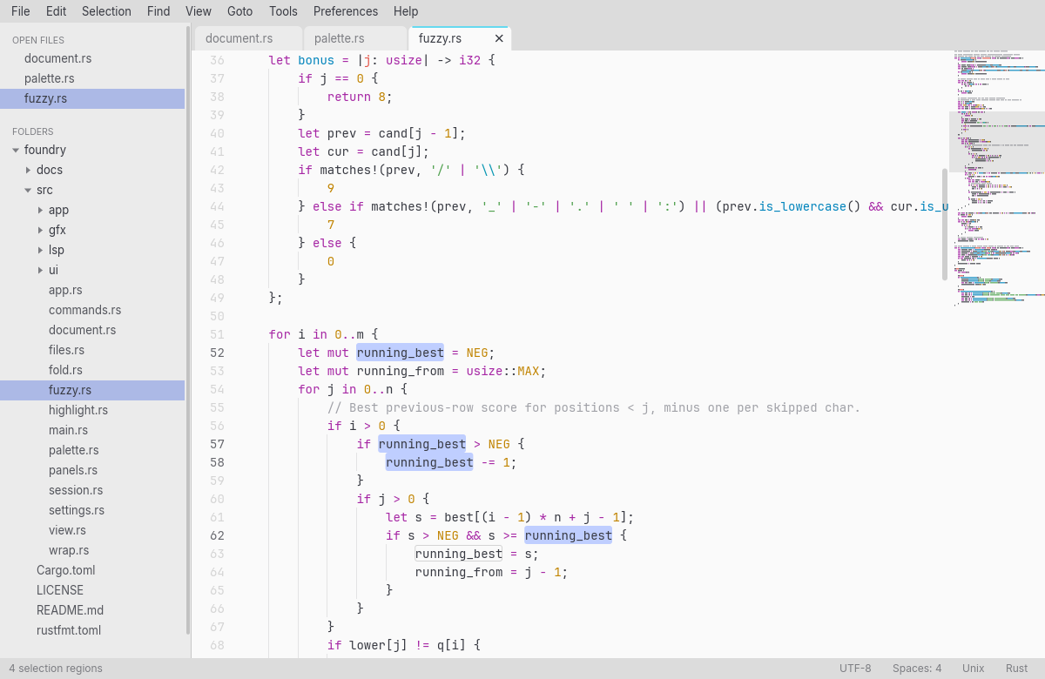Open view.rs in the sidebar

[x=92, y=530]
